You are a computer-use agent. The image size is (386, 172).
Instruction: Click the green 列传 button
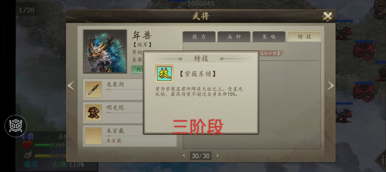(x=138, y=70)
